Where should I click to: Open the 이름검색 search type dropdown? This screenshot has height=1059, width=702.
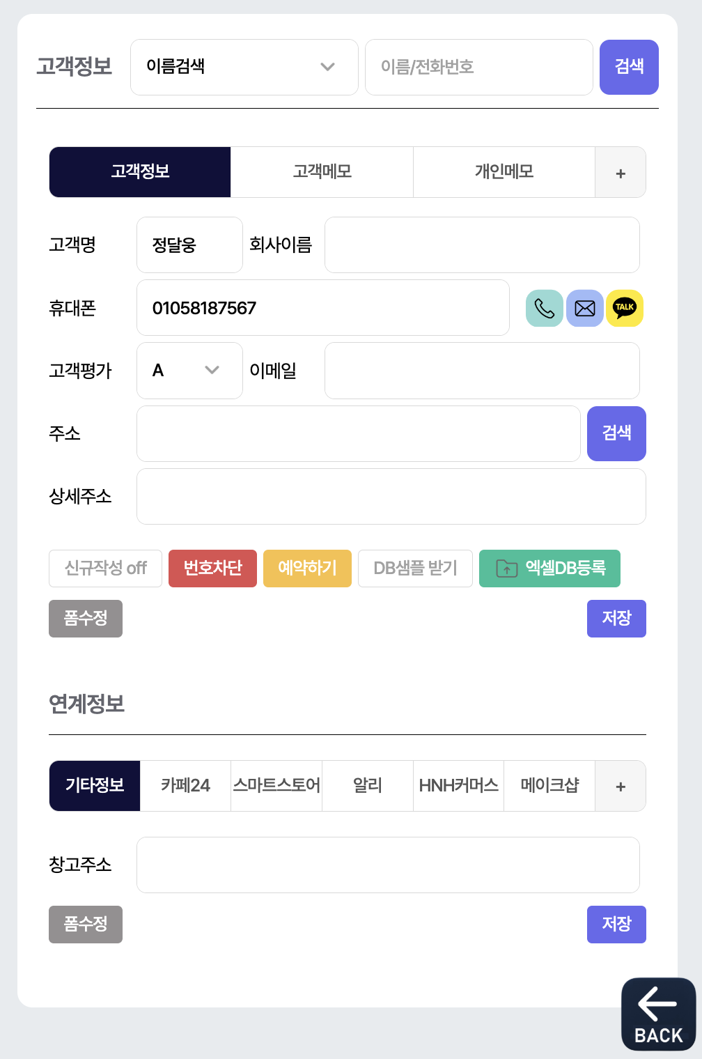244,67
